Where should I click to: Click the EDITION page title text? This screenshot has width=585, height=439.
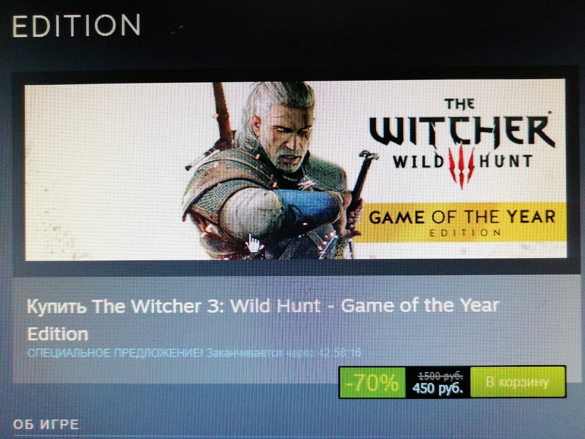(x=76, y=25)
